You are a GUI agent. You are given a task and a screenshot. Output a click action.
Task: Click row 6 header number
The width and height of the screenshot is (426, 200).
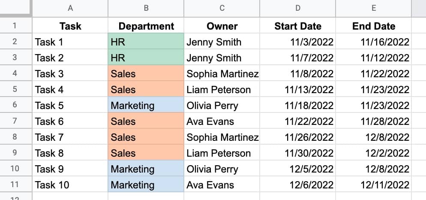point(15,106)
